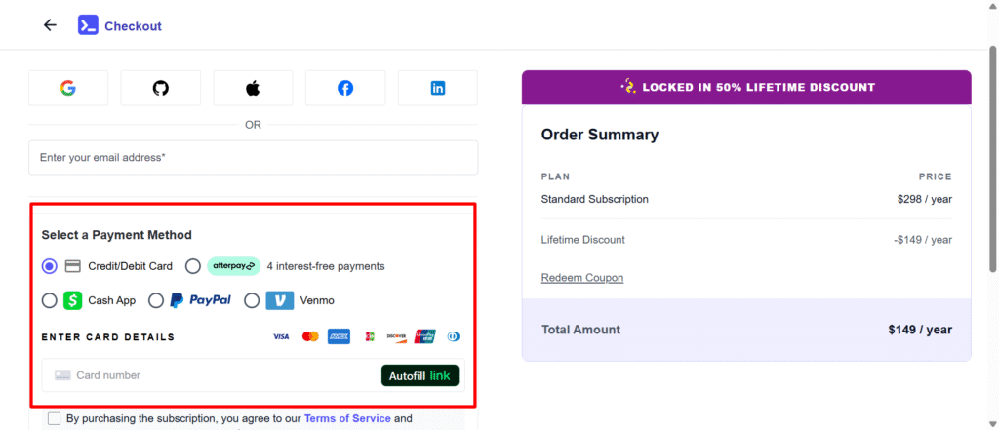Click the back arrow icon

(50, 25)
